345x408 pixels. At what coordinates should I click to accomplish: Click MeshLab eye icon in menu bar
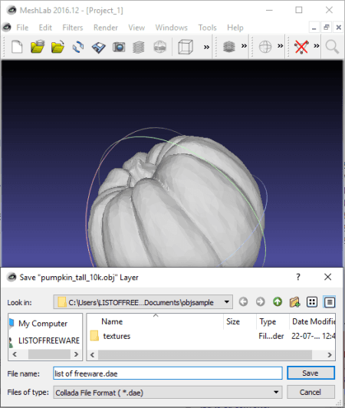[7, 27]
